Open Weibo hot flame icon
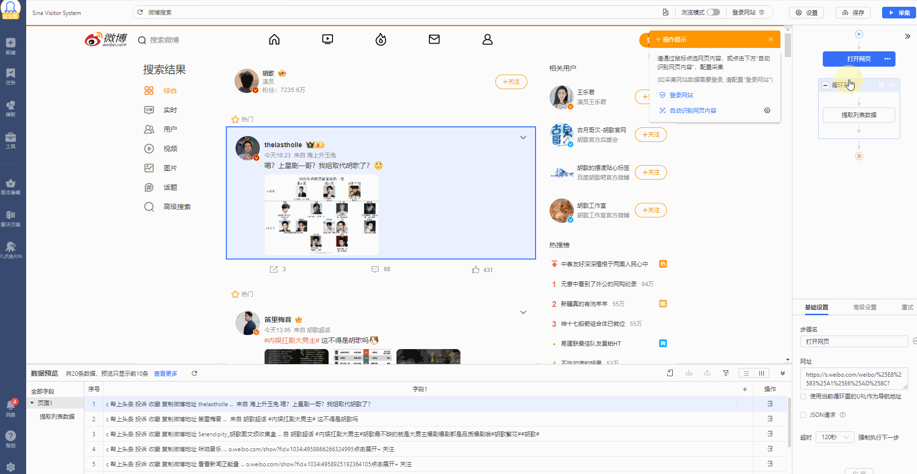The height and width of the screenshot is (474, 917). [x=381, y=39]
